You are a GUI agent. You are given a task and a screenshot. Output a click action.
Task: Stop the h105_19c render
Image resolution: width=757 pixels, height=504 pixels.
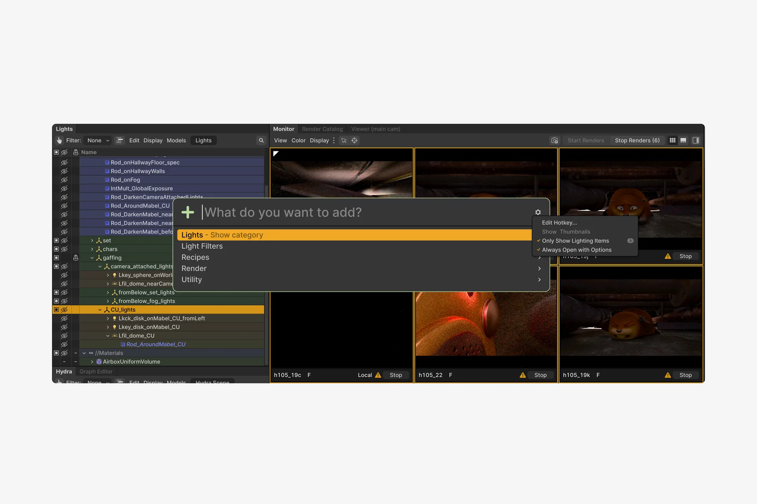(x=396, y=375)
